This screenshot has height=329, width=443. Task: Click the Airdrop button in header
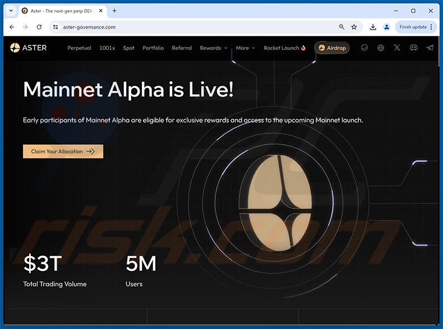click(332, 48)
